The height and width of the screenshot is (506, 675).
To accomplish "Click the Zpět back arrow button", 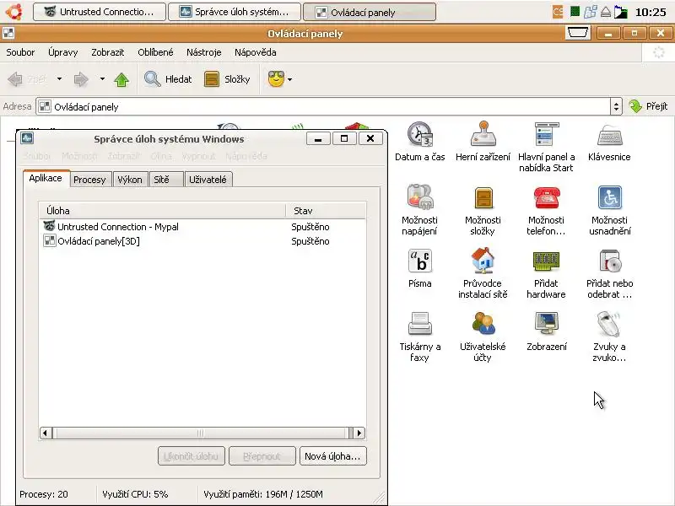I will pos(27,79).
